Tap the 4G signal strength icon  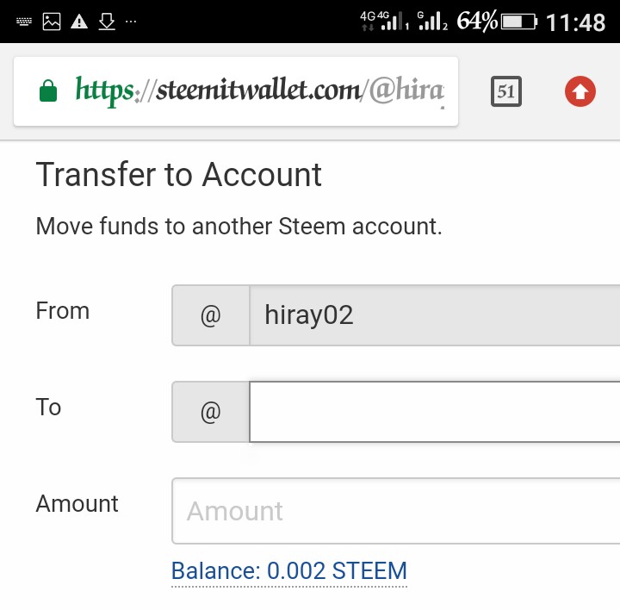coord(384,21)
